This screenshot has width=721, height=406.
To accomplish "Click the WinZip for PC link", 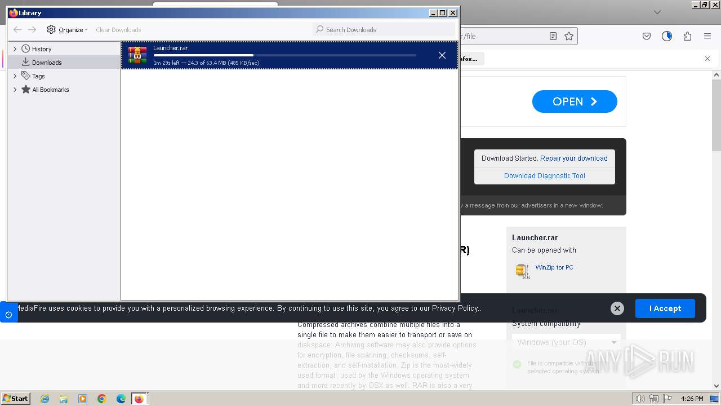I will click(x=554, y=267).
